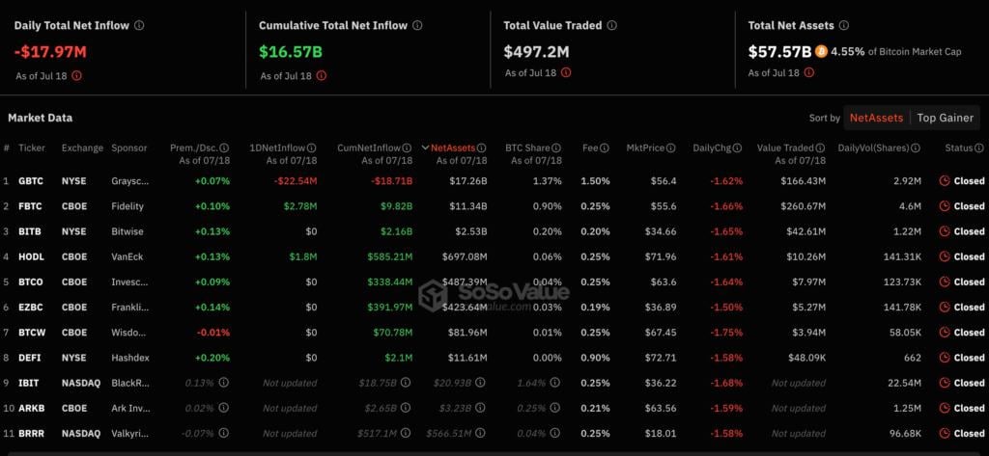Click red alert icon under Total Value Traded
This screenshot has height=456, width=989.
(566, 72)
